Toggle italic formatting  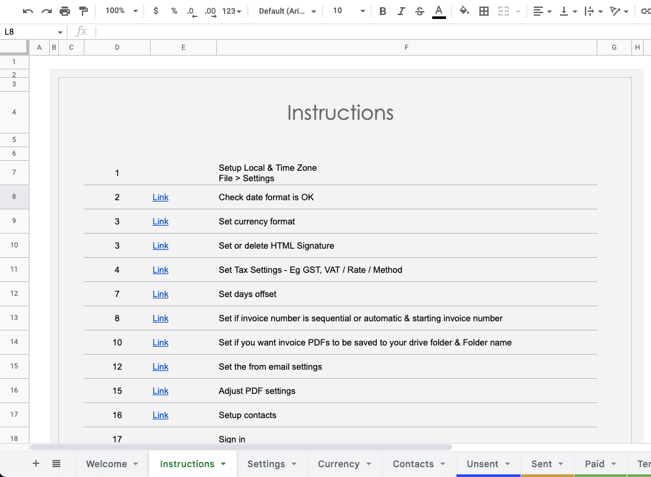(x=401, y=11)
